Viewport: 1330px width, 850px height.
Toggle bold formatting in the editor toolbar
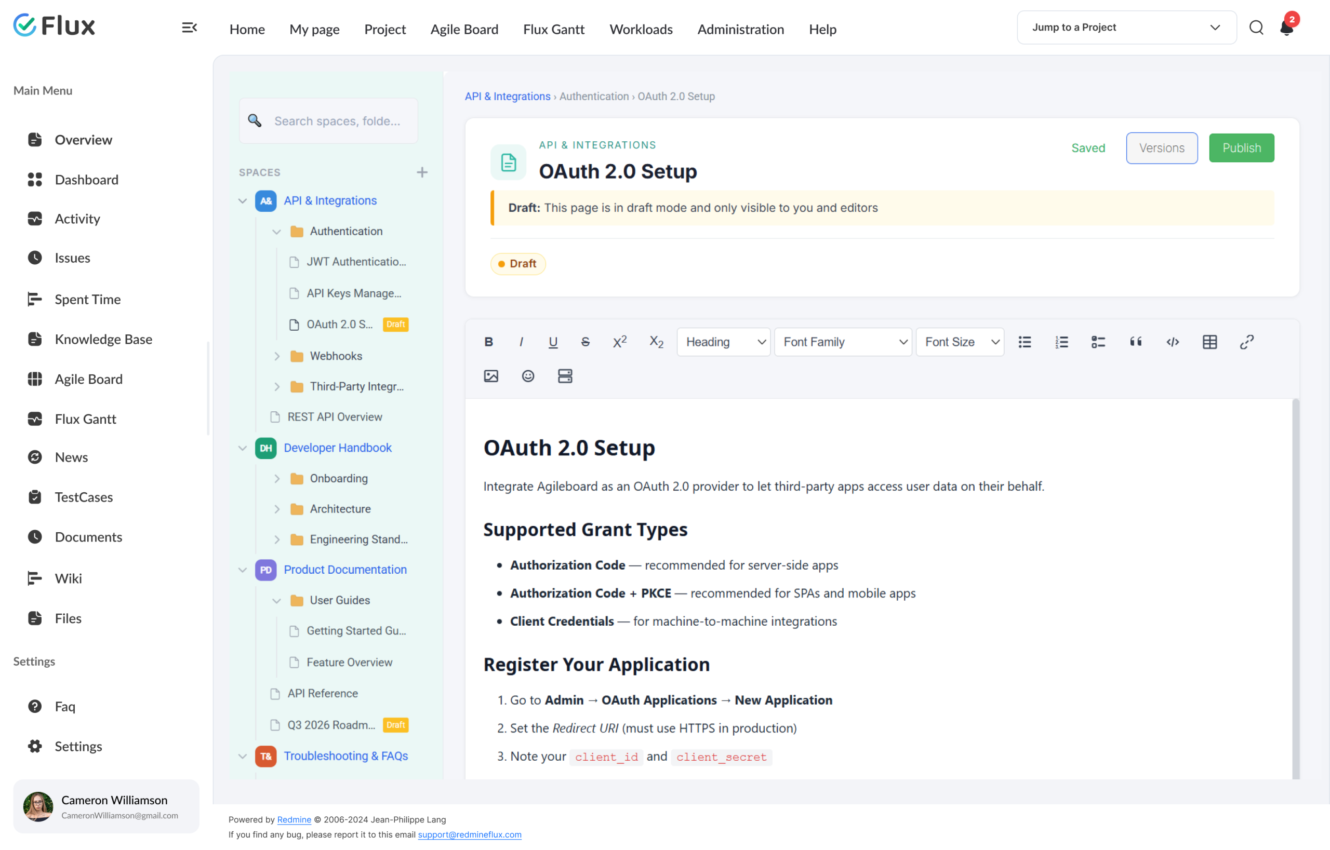tap(488, 342)
